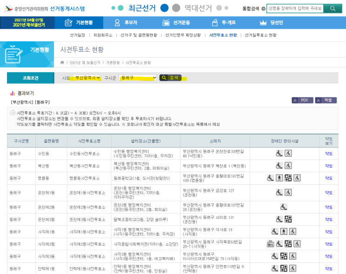Click the 읍면동명 column header

[51, 141]
